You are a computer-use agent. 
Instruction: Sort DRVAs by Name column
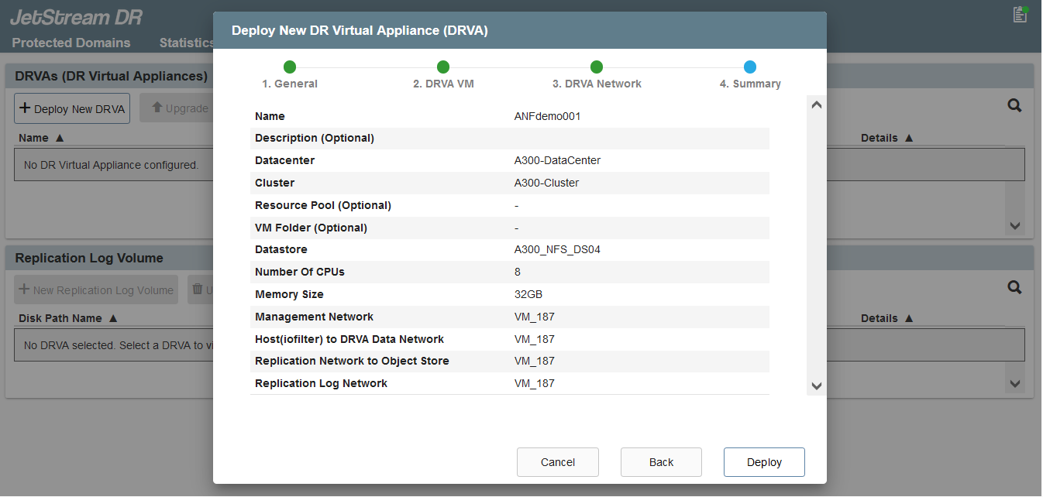click(41, 138)
